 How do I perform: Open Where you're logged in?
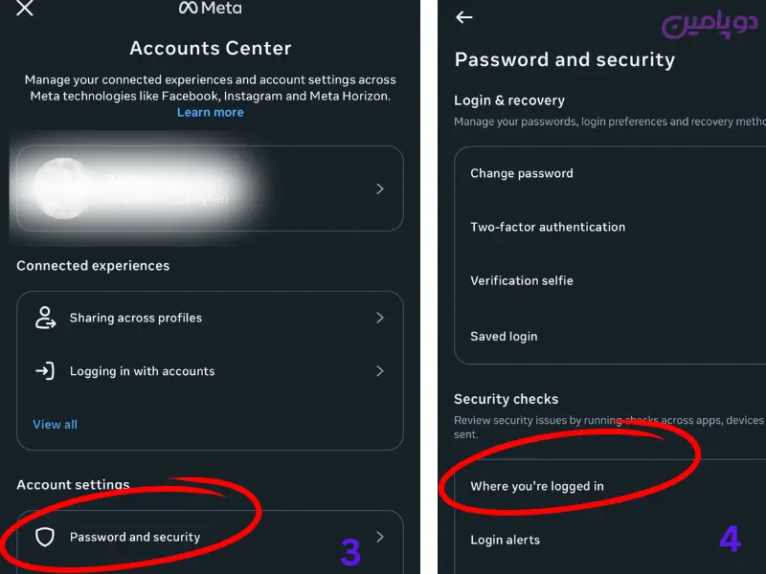point(537,486)
